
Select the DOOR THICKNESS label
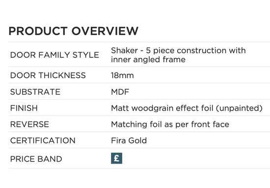48,75
